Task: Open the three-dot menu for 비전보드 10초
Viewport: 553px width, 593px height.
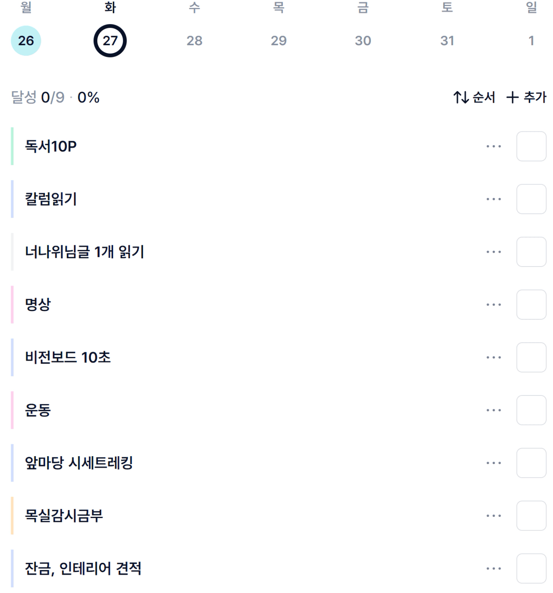Action: 493,357
